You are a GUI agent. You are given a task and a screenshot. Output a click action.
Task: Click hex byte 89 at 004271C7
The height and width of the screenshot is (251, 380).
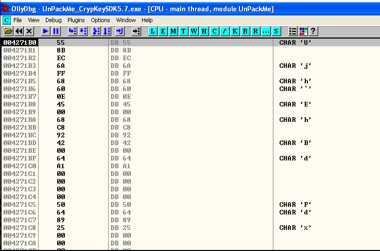(x=61, y=220)
